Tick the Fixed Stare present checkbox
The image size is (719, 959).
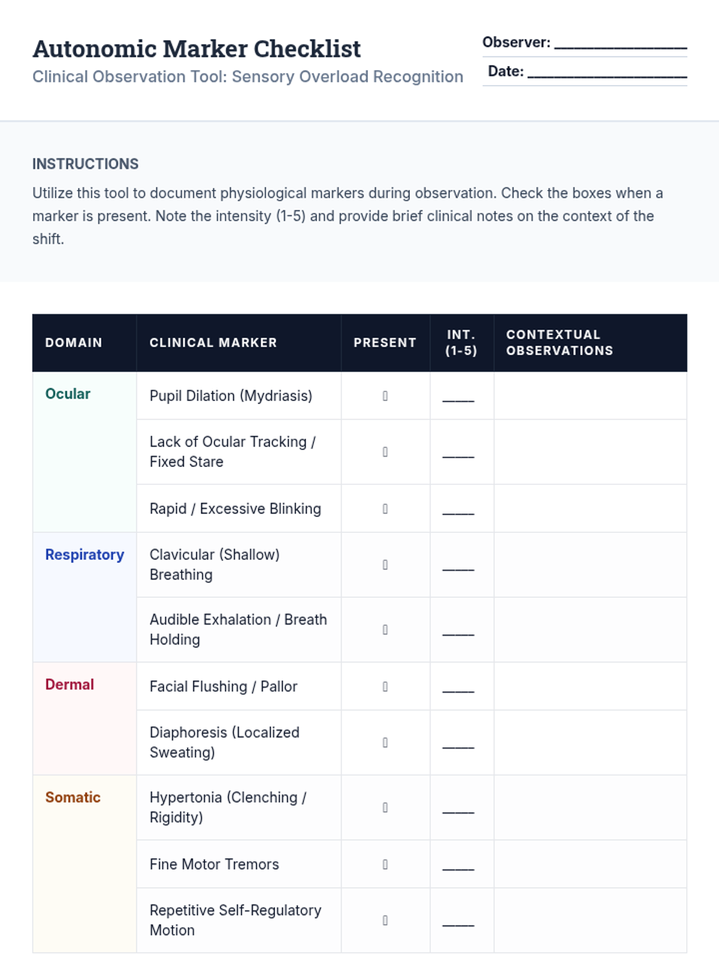(x=385, y=452)
